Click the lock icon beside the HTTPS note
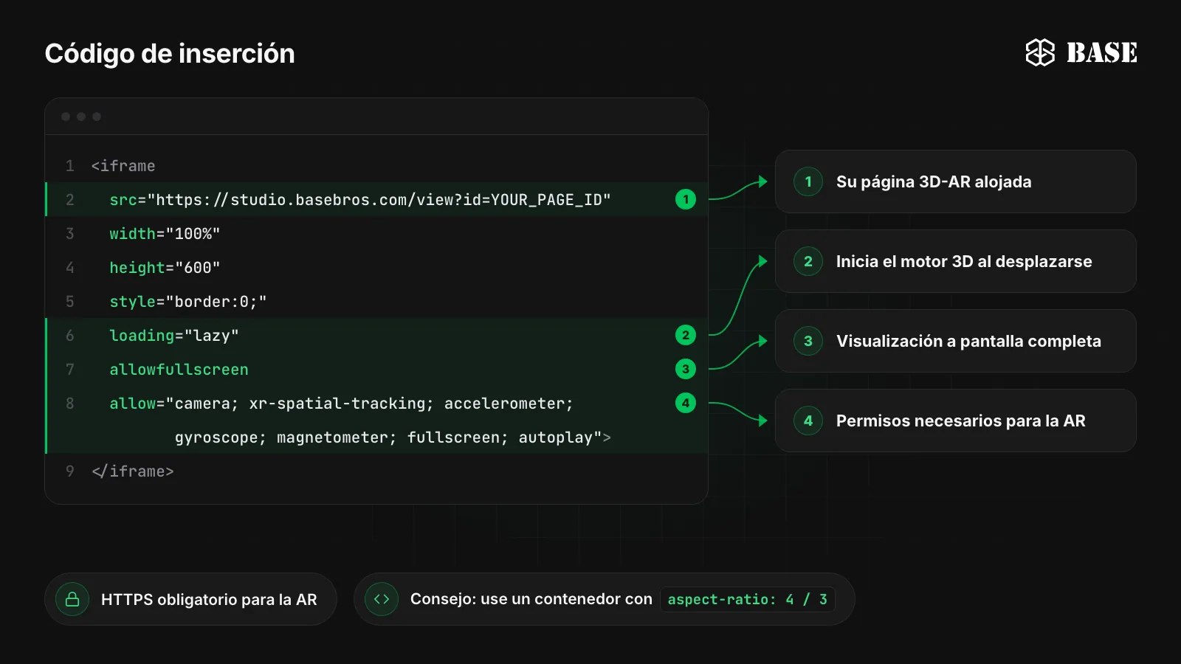 tap(72, 599)
